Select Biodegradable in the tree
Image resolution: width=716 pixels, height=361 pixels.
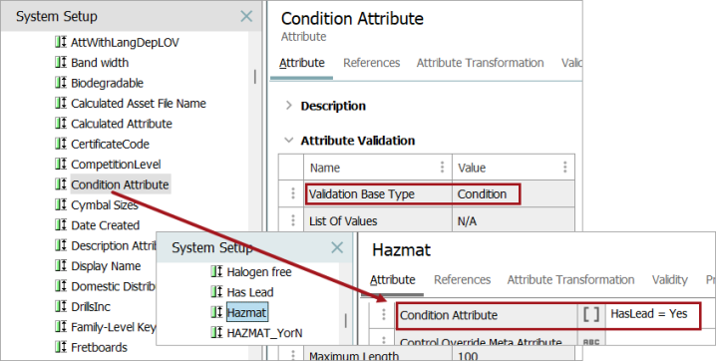[x=107, y=83]
